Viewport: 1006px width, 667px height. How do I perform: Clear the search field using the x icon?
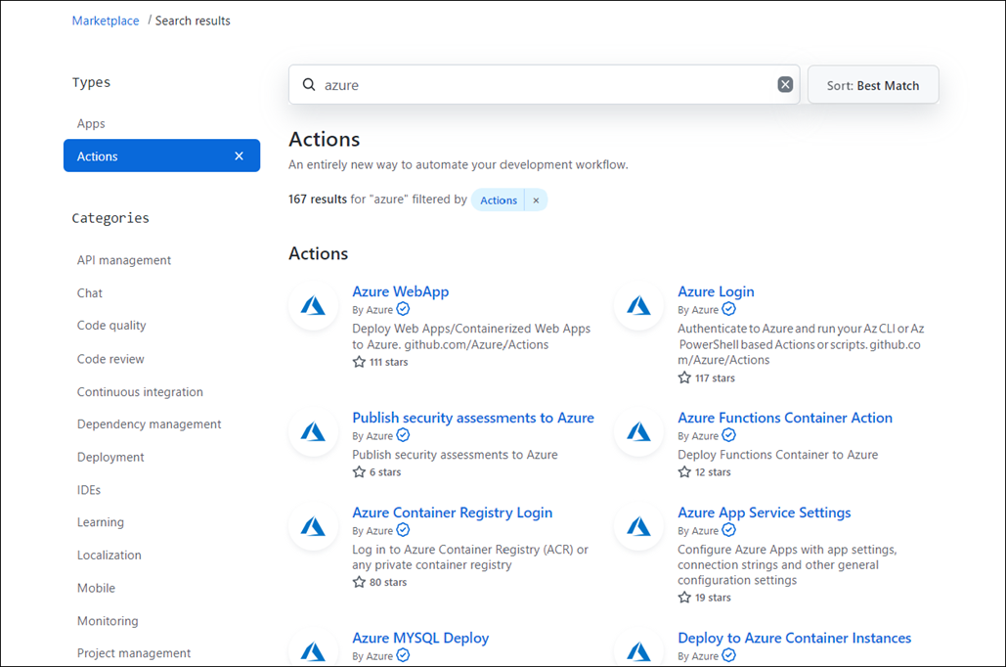[785, 84]
